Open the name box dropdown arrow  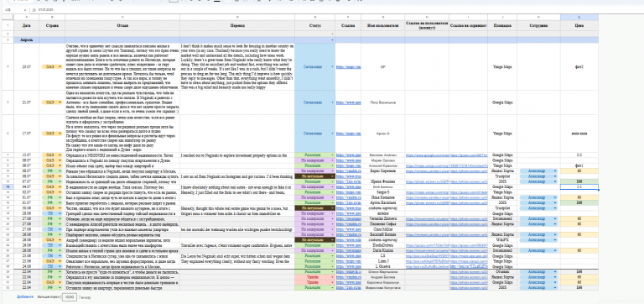(x=25, y=9)
